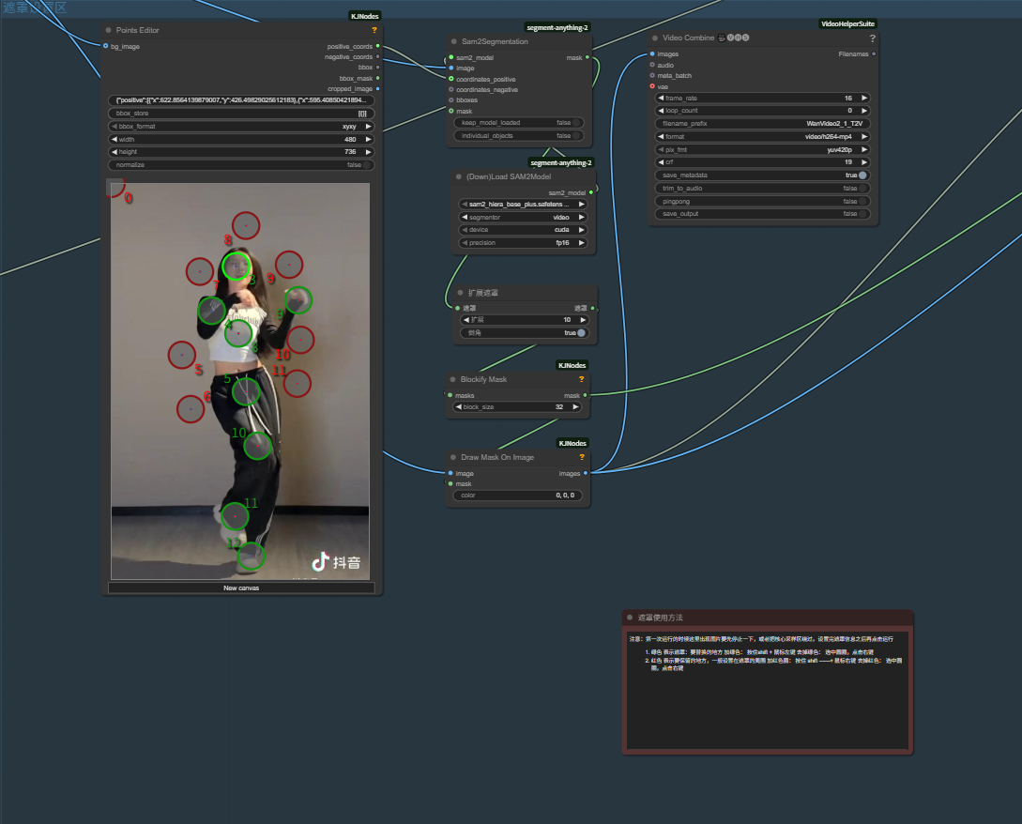The image size is (1022, 824).
Task: Decrease block_size with left arrow
Action: [x=459, y=406]
